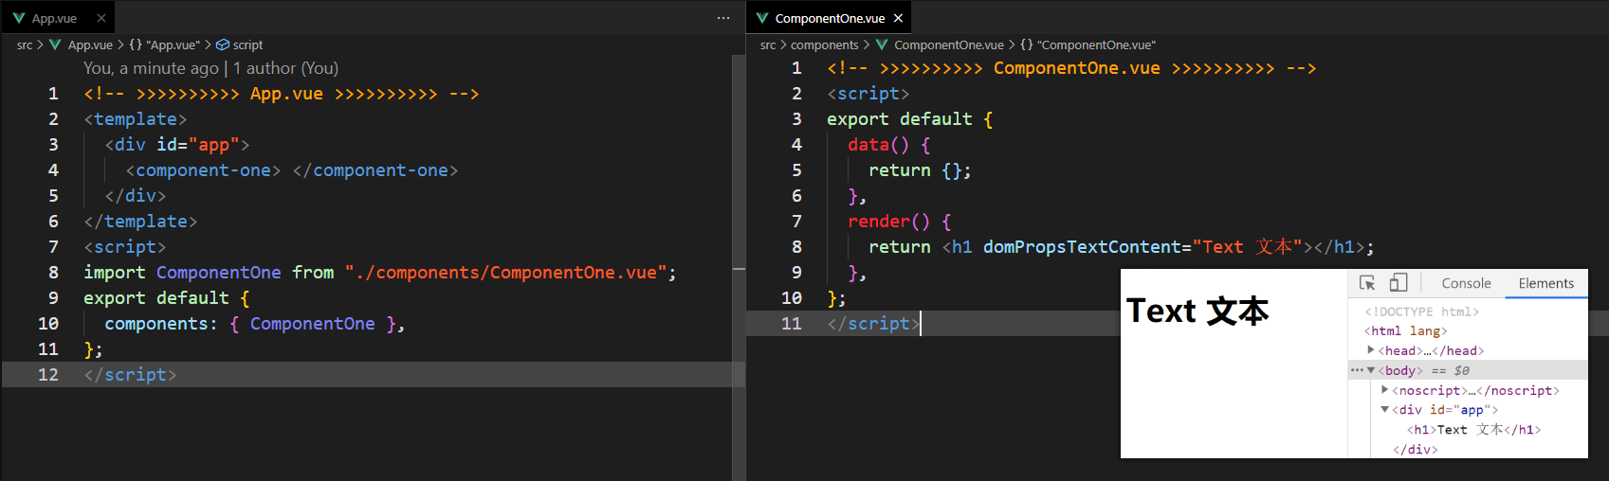Select the closing div node in DevTools
The height and width of the screenshot is (481, 1609).
pos(1415,450)
